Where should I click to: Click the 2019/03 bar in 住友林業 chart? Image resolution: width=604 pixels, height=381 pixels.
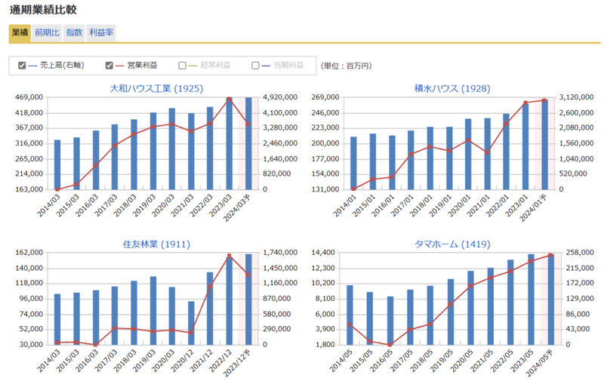(x=153, y=311)
